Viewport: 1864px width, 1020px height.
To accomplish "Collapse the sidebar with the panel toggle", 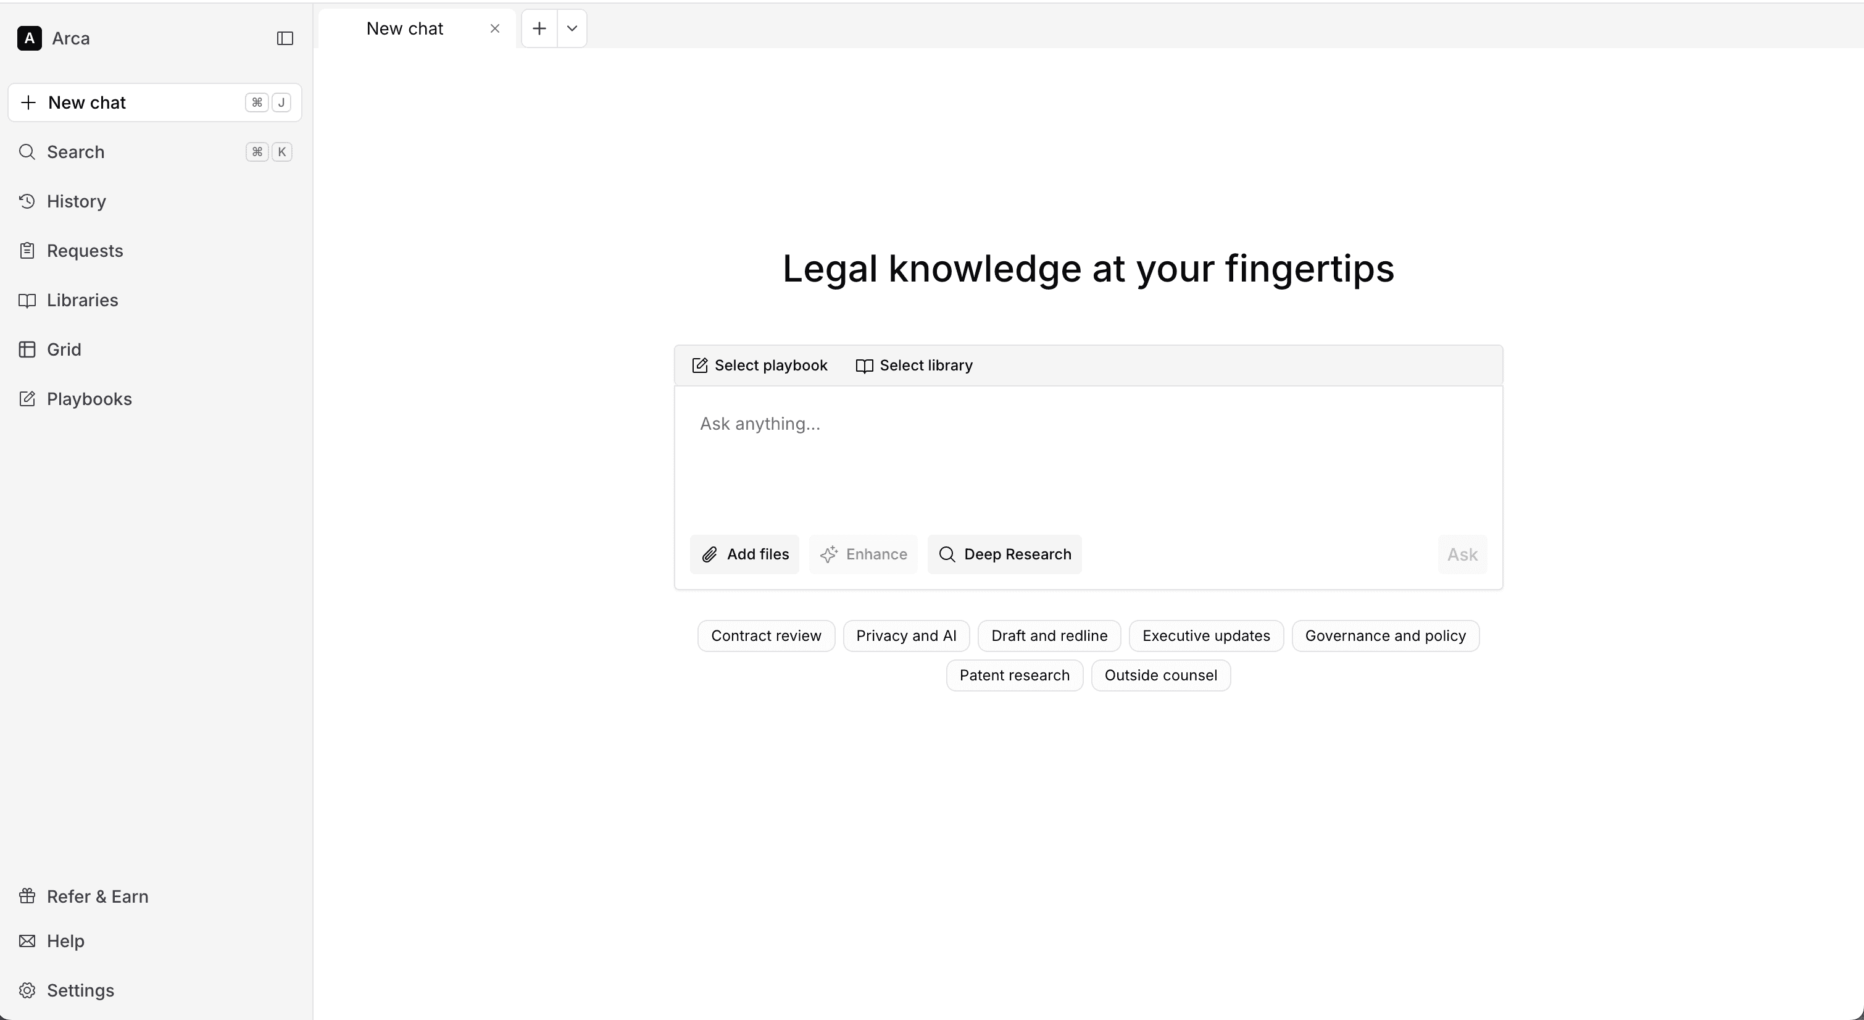I will click(285, 38).
